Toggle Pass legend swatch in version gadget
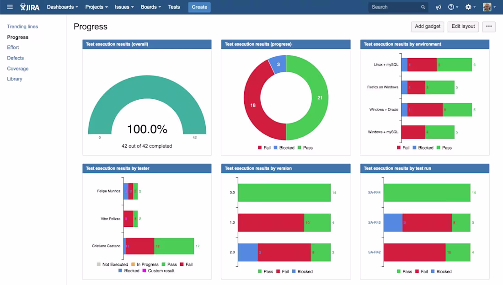Image resolution: width=503 pixels, height=285 pixels. tap(260, 272)
